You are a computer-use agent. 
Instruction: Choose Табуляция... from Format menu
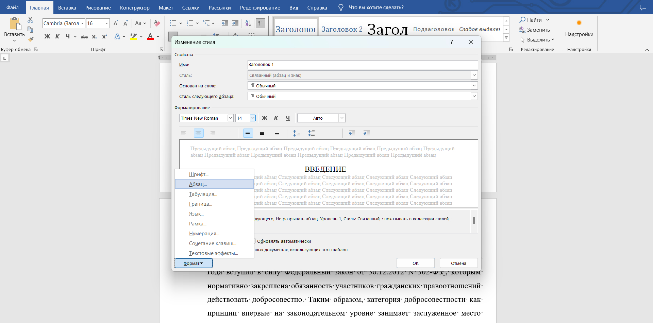pyautogui.click(x=214, y=194)
